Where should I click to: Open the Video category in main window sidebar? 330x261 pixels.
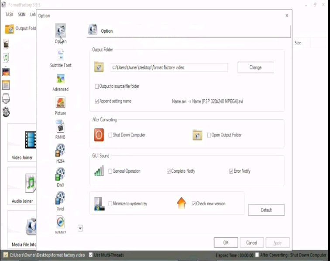pyautogui.click(x=6, y=44)
